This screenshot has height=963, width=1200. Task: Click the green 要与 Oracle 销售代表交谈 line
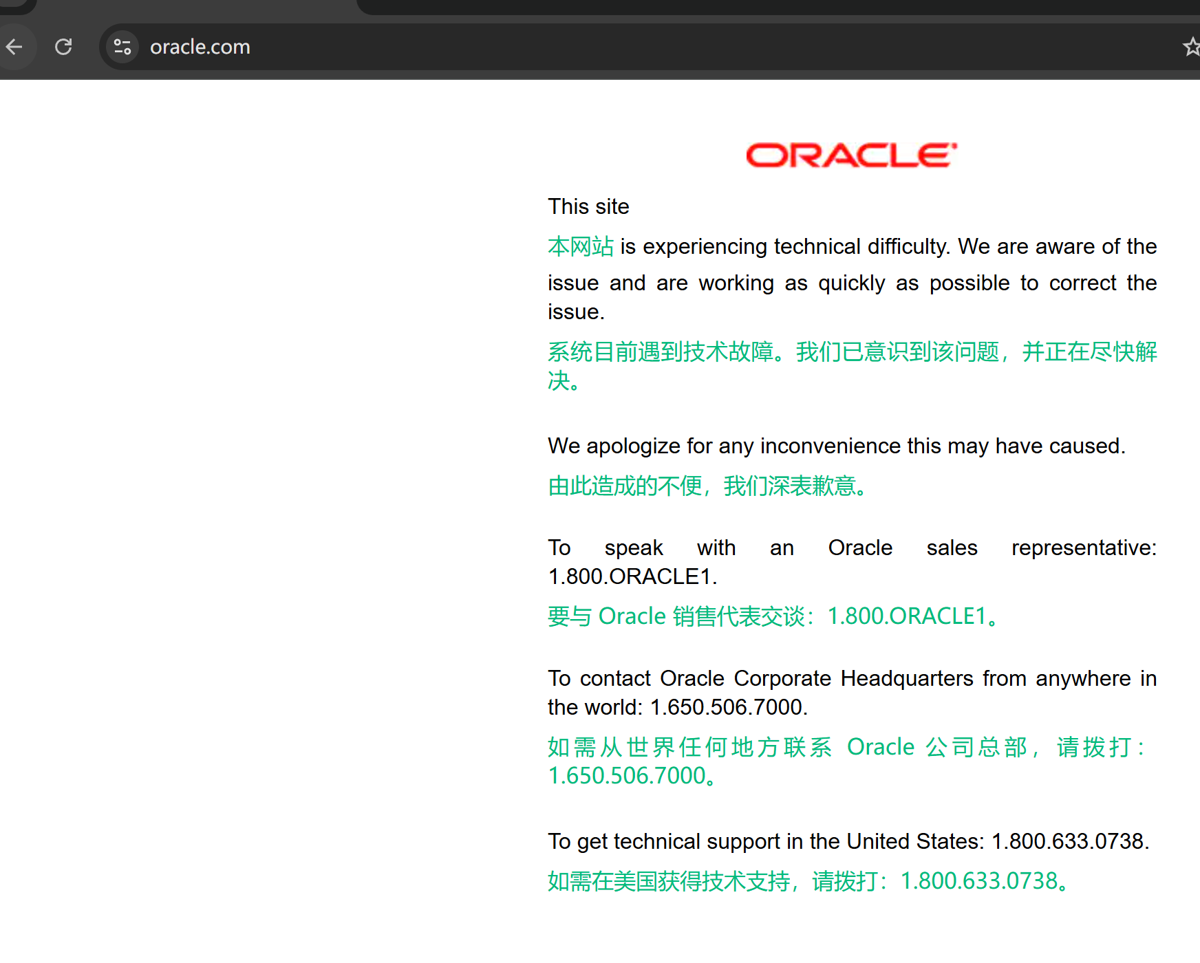[x=773, y=616]
